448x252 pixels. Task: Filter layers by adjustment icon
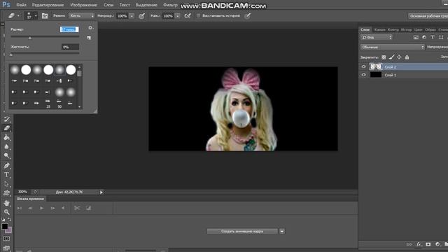[424, 37]
